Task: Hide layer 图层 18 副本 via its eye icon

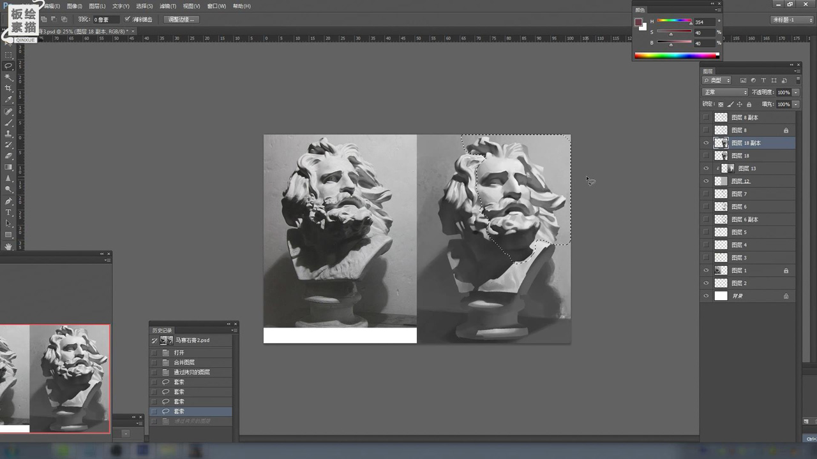Action: [x=706, y=143]
